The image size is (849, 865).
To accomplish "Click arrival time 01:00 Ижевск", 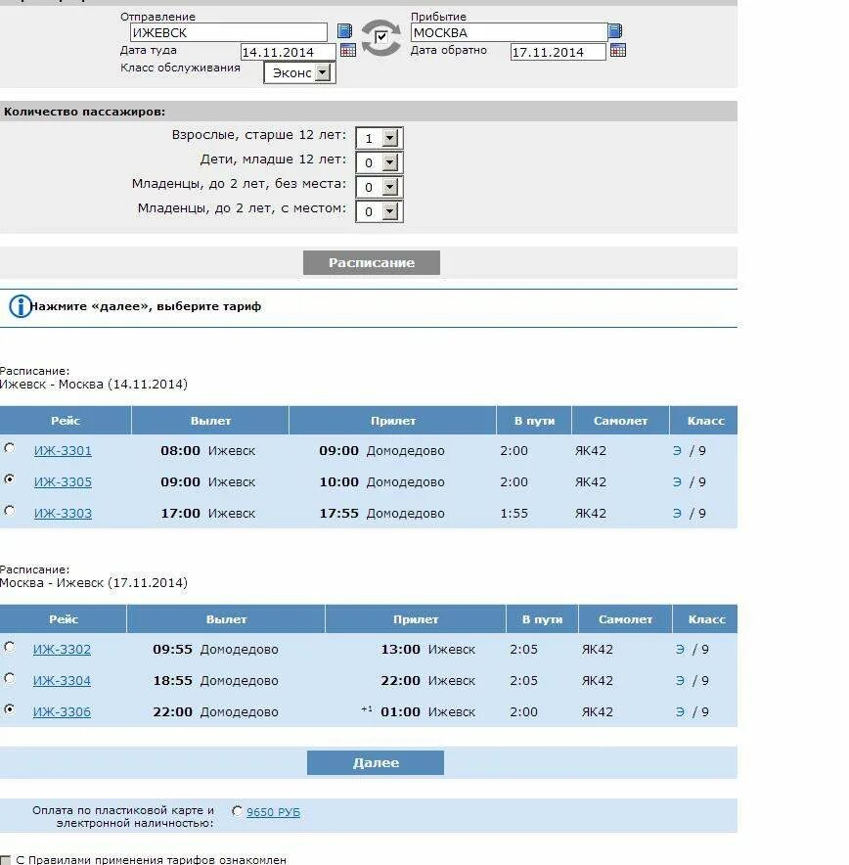I will [x=427, y=712].
